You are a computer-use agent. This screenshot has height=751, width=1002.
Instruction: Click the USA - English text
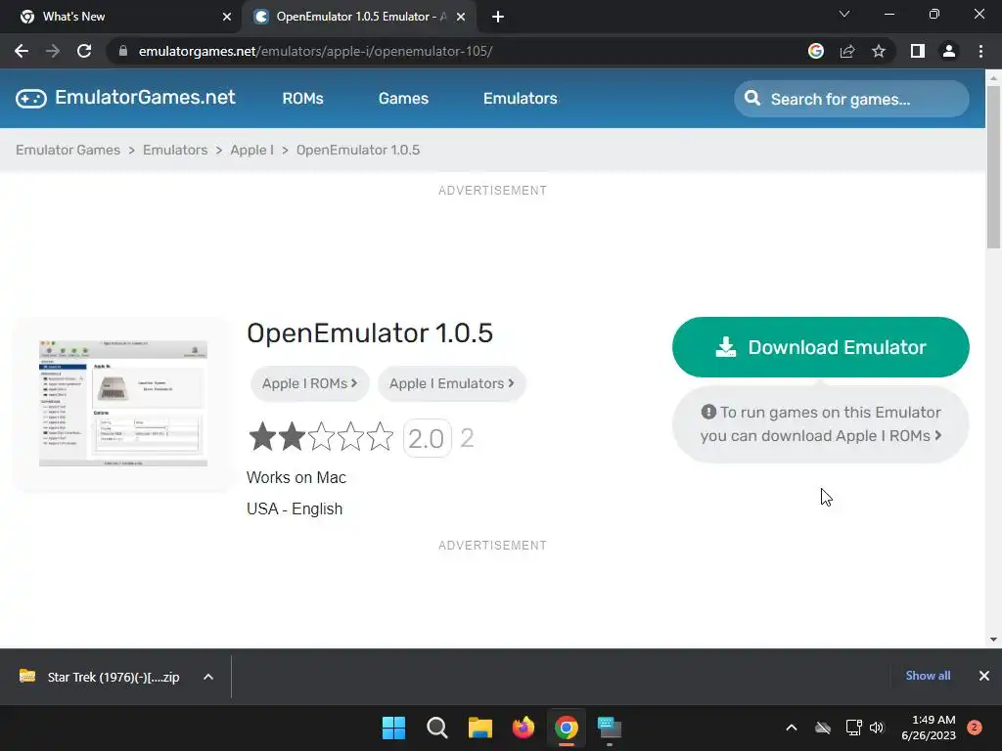tap(295, 508)
